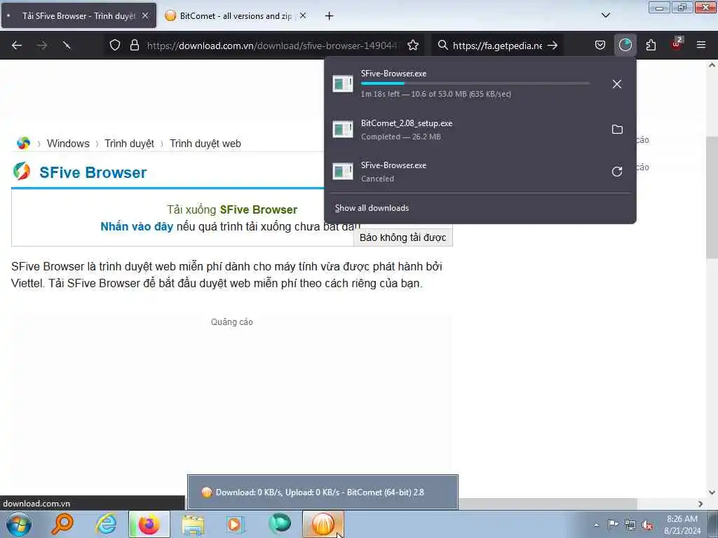This screenshot has height=538, width=718.
Task: Open the completed BitComet_2.08_setup.exe entry
Action: [x=466, y=130]
